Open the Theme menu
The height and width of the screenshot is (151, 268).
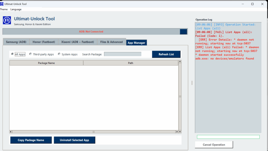coord(4,9)
